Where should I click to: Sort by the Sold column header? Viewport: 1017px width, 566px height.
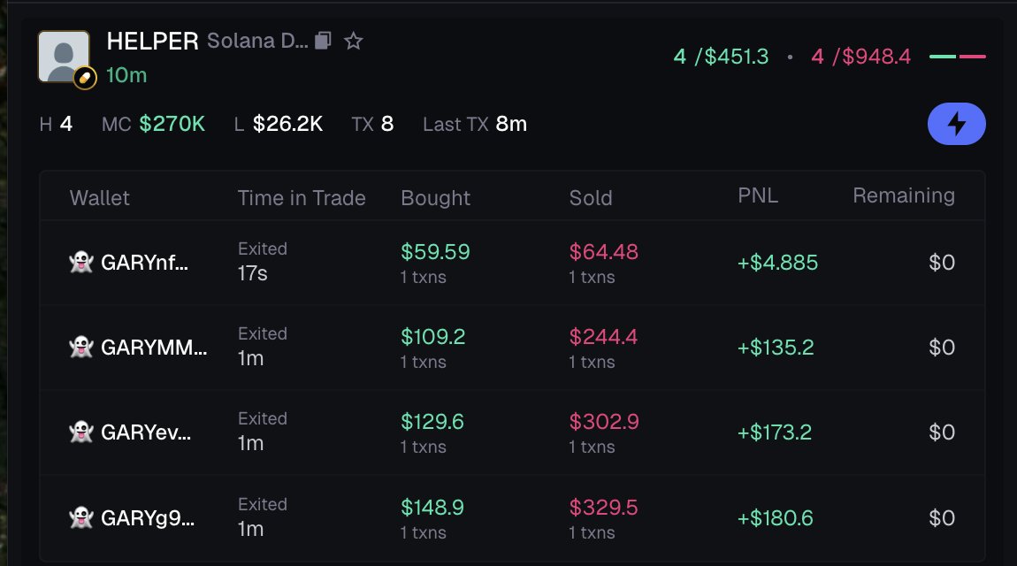pos(591,197)
